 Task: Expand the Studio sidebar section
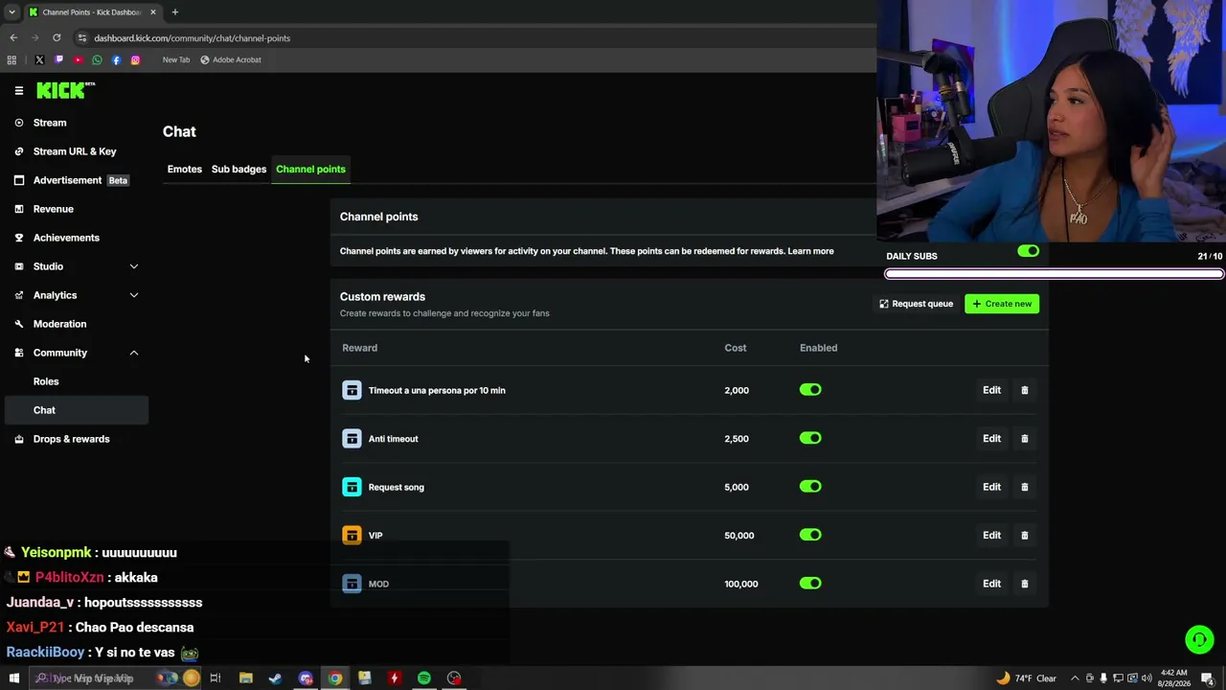tap(134, 266)
